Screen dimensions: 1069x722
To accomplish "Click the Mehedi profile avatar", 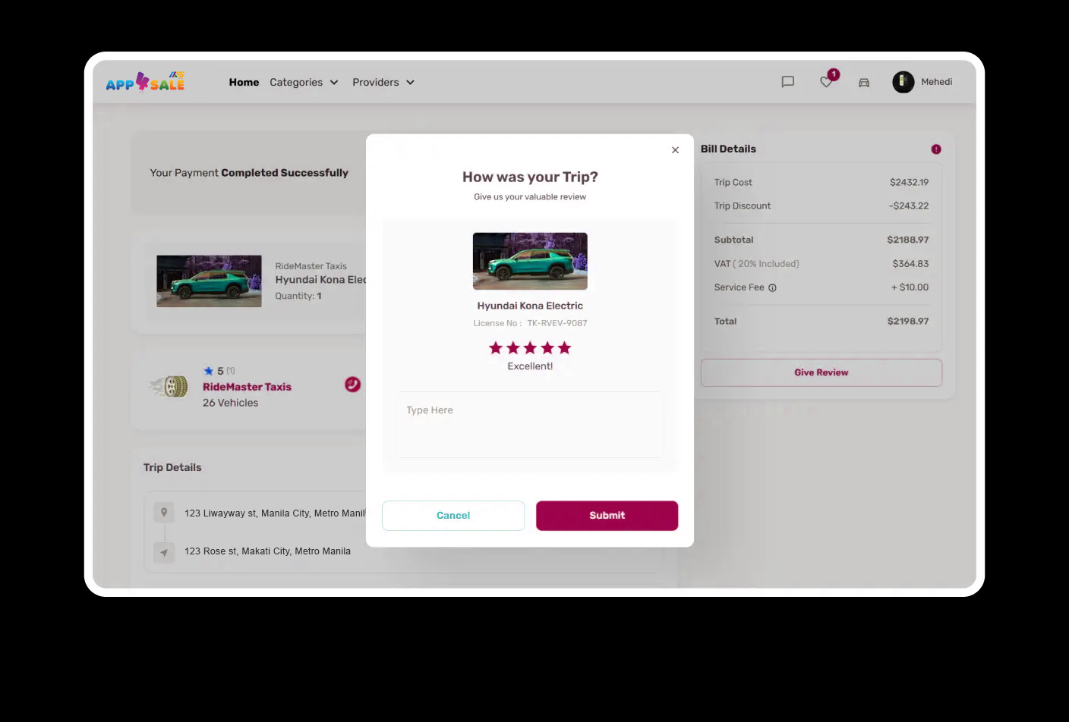I will coord(903,82).
